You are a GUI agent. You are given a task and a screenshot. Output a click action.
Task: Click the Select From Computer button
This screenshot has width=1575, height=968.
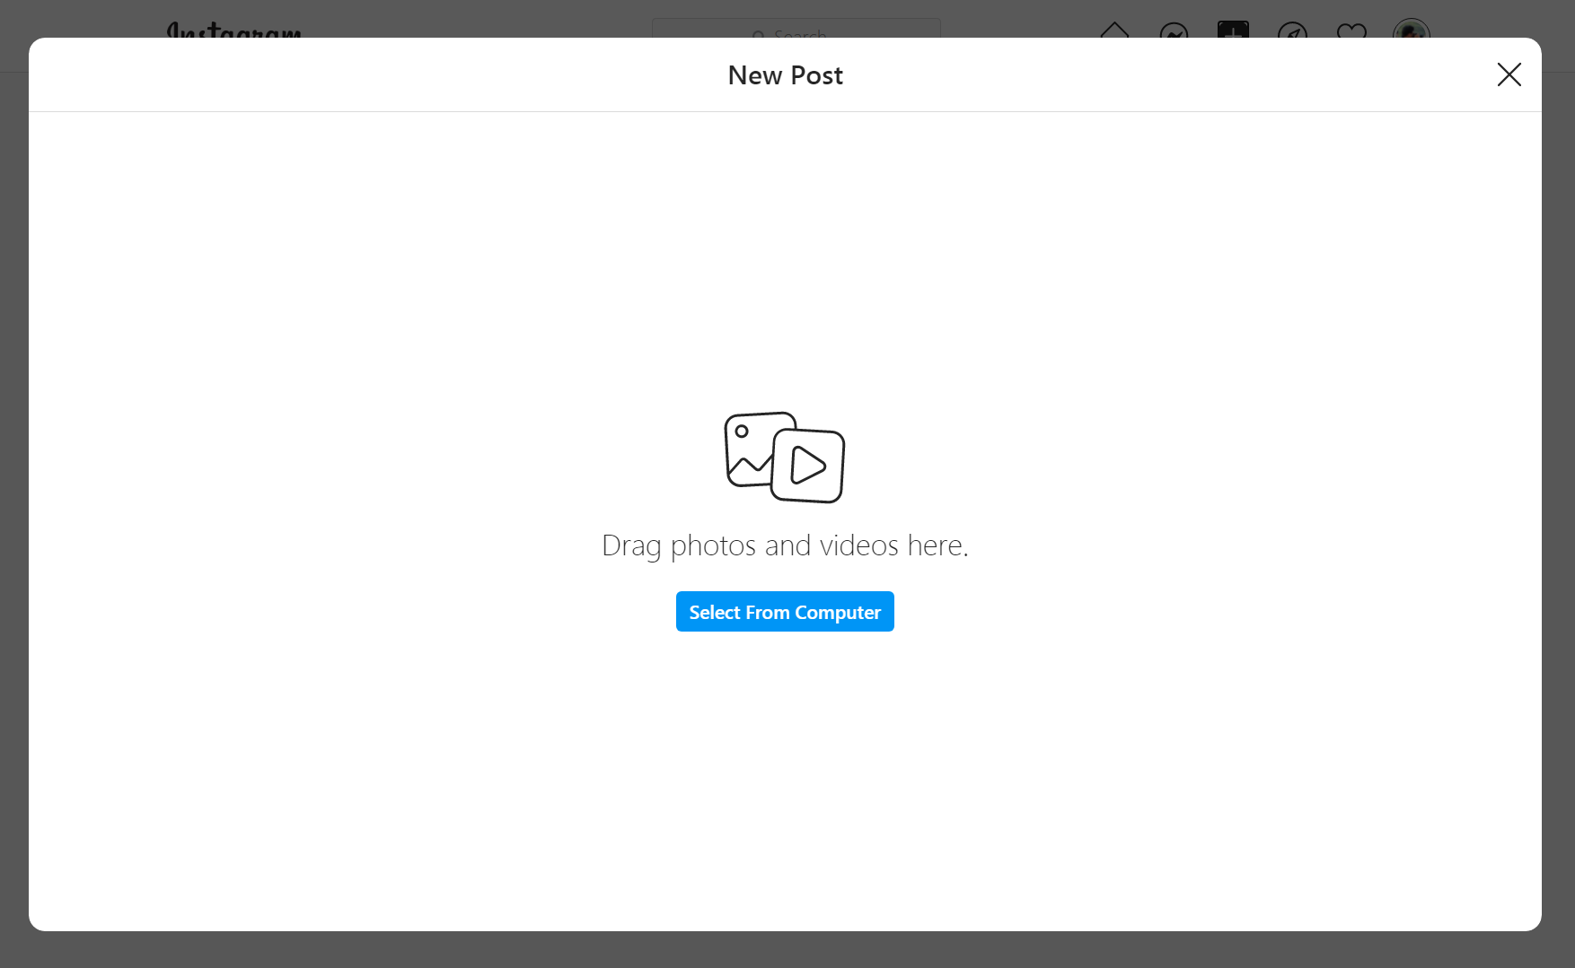point(785,612)
